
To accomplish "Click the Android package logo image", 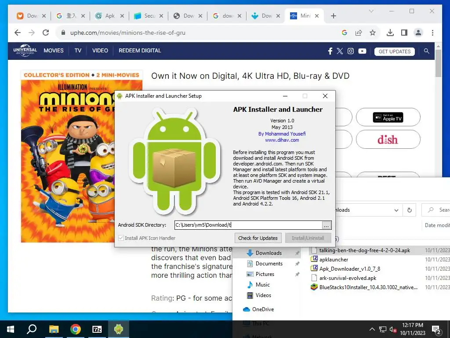I will point(174,161).
